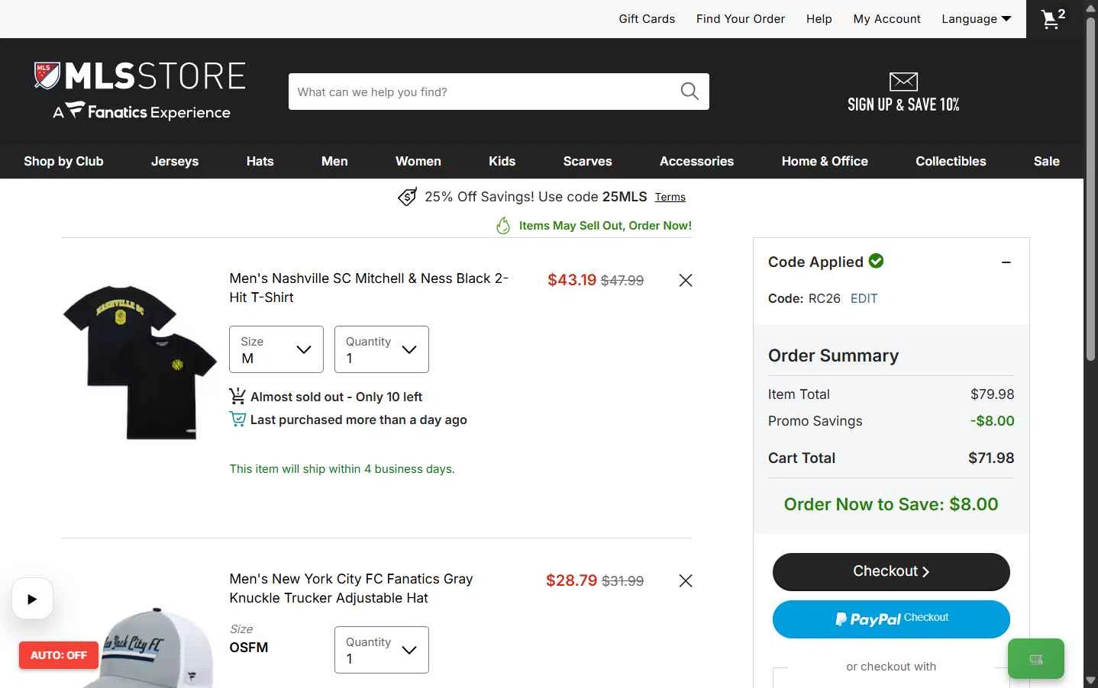Open the Scarves menu
The width and height of the screenshot is (1098, 688).
coord(588,161)
